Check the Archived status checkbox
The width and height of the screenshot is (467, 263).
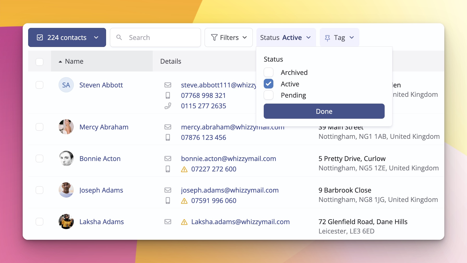268,72
